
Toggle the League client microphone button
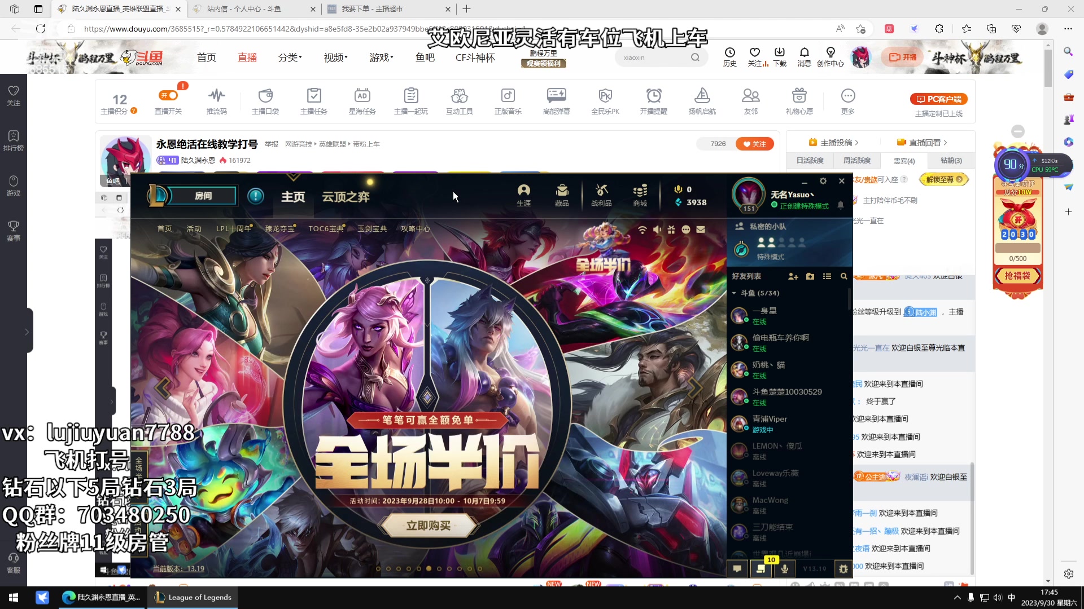[785, 568]
